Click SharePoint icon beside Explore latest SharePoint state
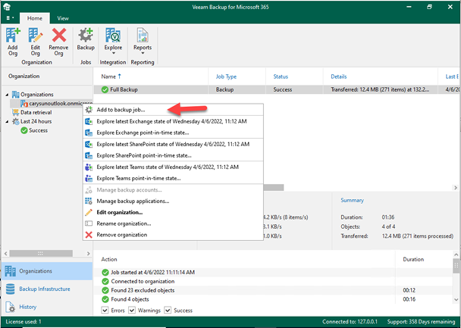 88,144
